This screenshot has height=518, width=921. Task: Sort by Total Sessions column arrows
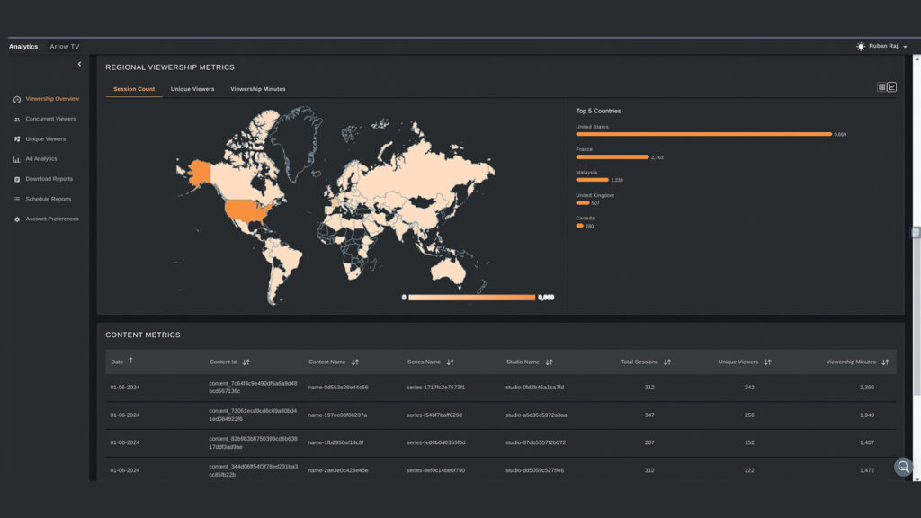(667, 362)
